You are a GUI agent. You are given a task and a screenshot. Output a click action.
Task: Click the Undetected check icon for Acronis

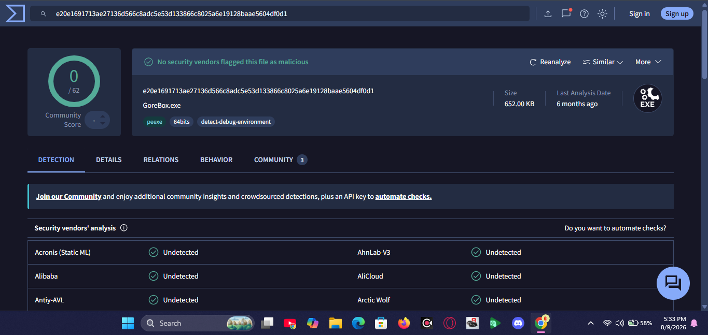coord(154,253)
